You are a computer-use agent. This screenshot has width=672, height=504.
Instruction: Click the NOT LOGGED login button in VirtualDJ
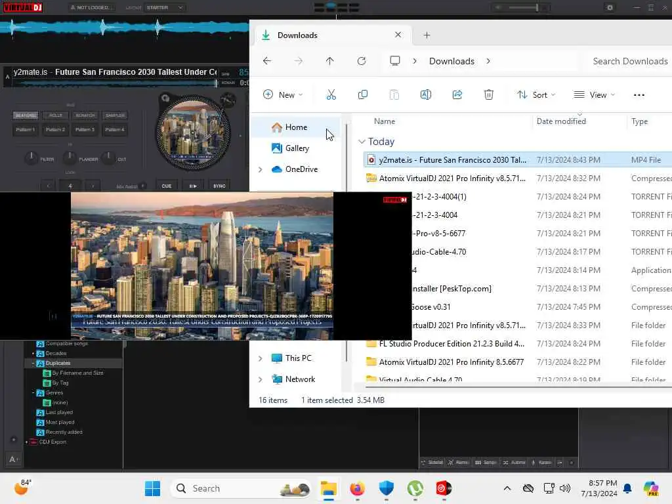coord(91,8)
